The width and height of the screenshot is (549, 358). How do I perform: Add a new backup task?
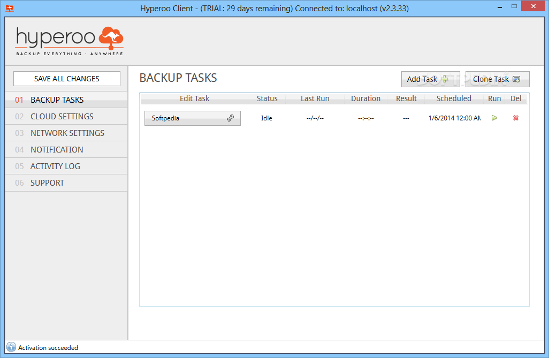430,79
